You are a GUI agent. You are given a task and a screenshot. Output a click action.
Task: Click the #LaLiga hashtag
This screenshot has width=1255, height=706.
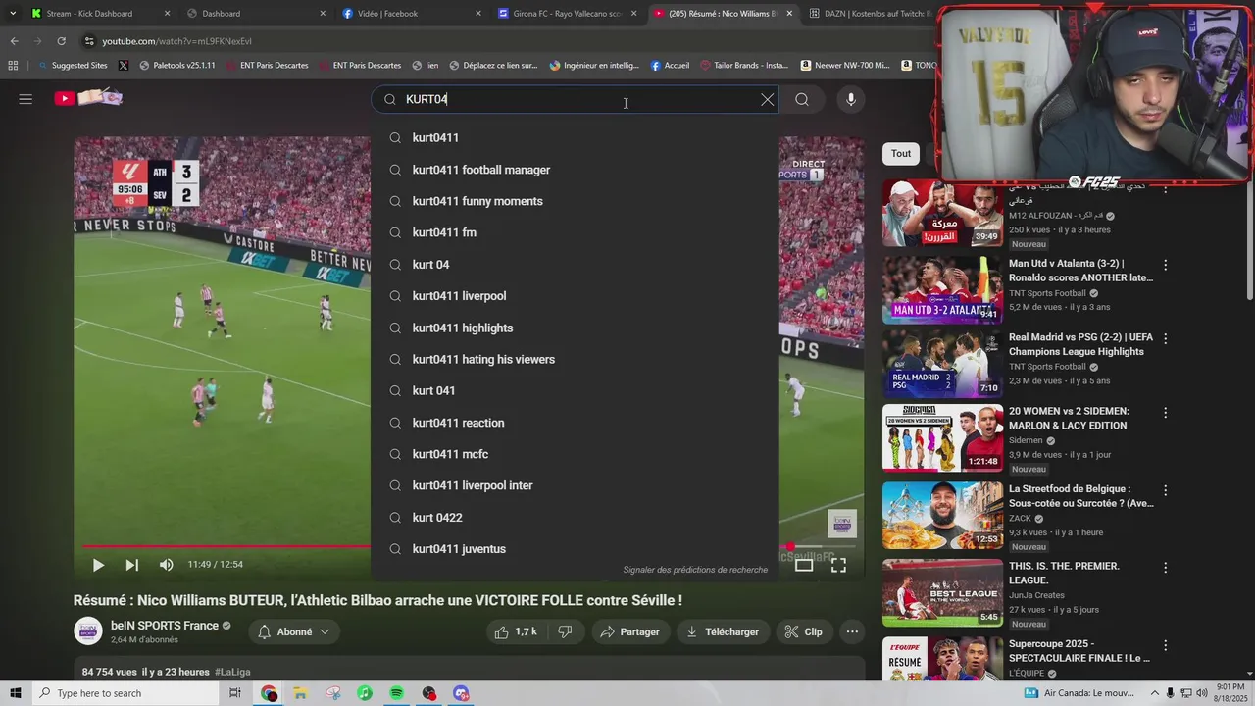(232, 673)
